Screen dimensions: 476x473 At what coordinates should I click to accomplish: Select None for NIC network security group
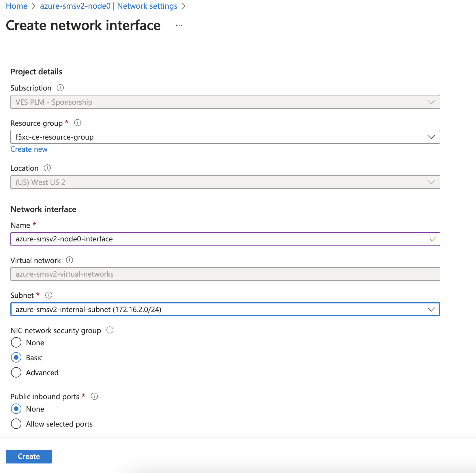coord(16,343)
